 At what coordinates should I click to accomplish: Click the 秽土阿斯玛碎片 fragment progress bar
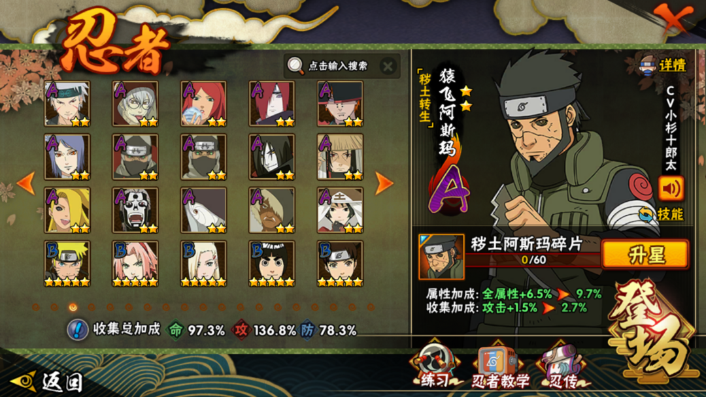tap(533, 260)
